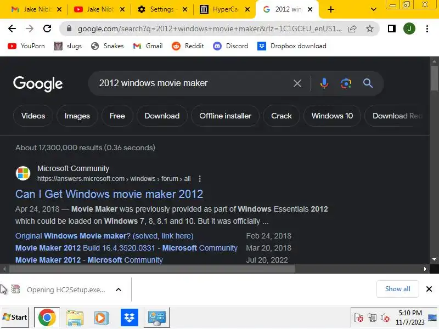Filter results by Images
The image size is (439, 329).
click(77, 116)
